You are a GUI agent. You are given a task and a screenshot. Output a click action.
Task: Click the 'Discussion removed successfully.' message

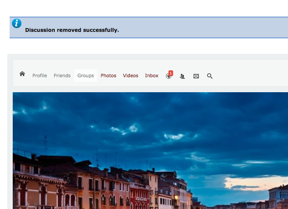pos(72,30)
